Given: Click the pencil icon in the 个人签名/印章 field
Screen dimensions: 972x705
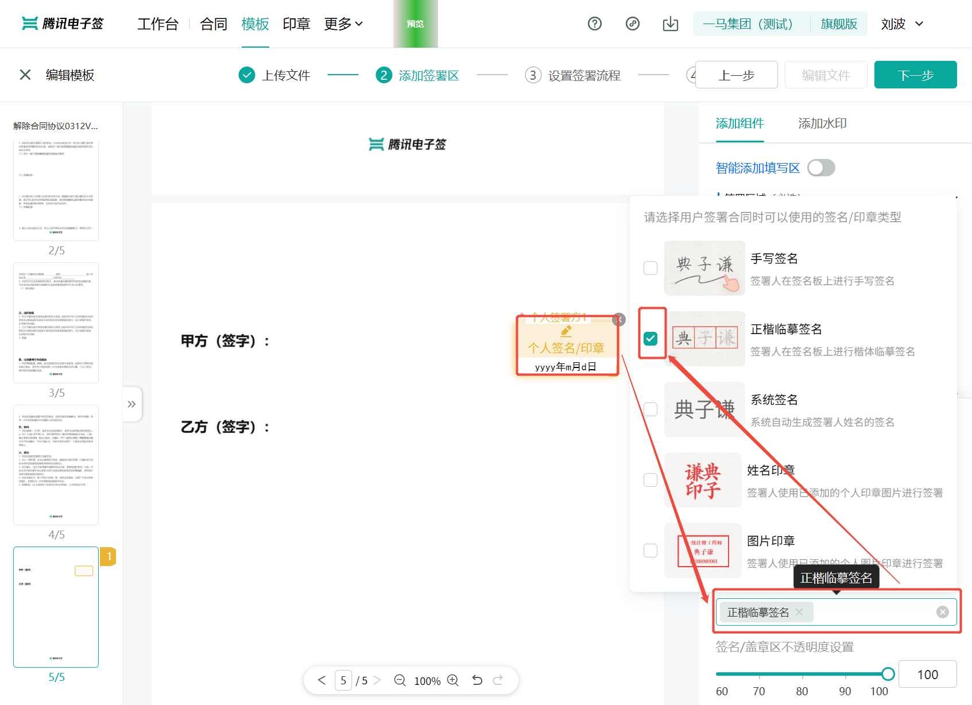Looking at the screenshot, I should pyautogui.click(x=566, y=331).
